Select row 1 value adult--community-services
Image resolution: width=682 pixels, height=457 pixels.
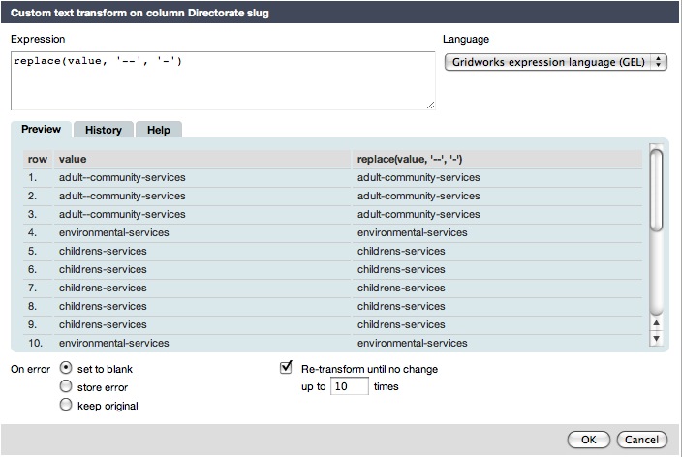click(x=122, y=177)
